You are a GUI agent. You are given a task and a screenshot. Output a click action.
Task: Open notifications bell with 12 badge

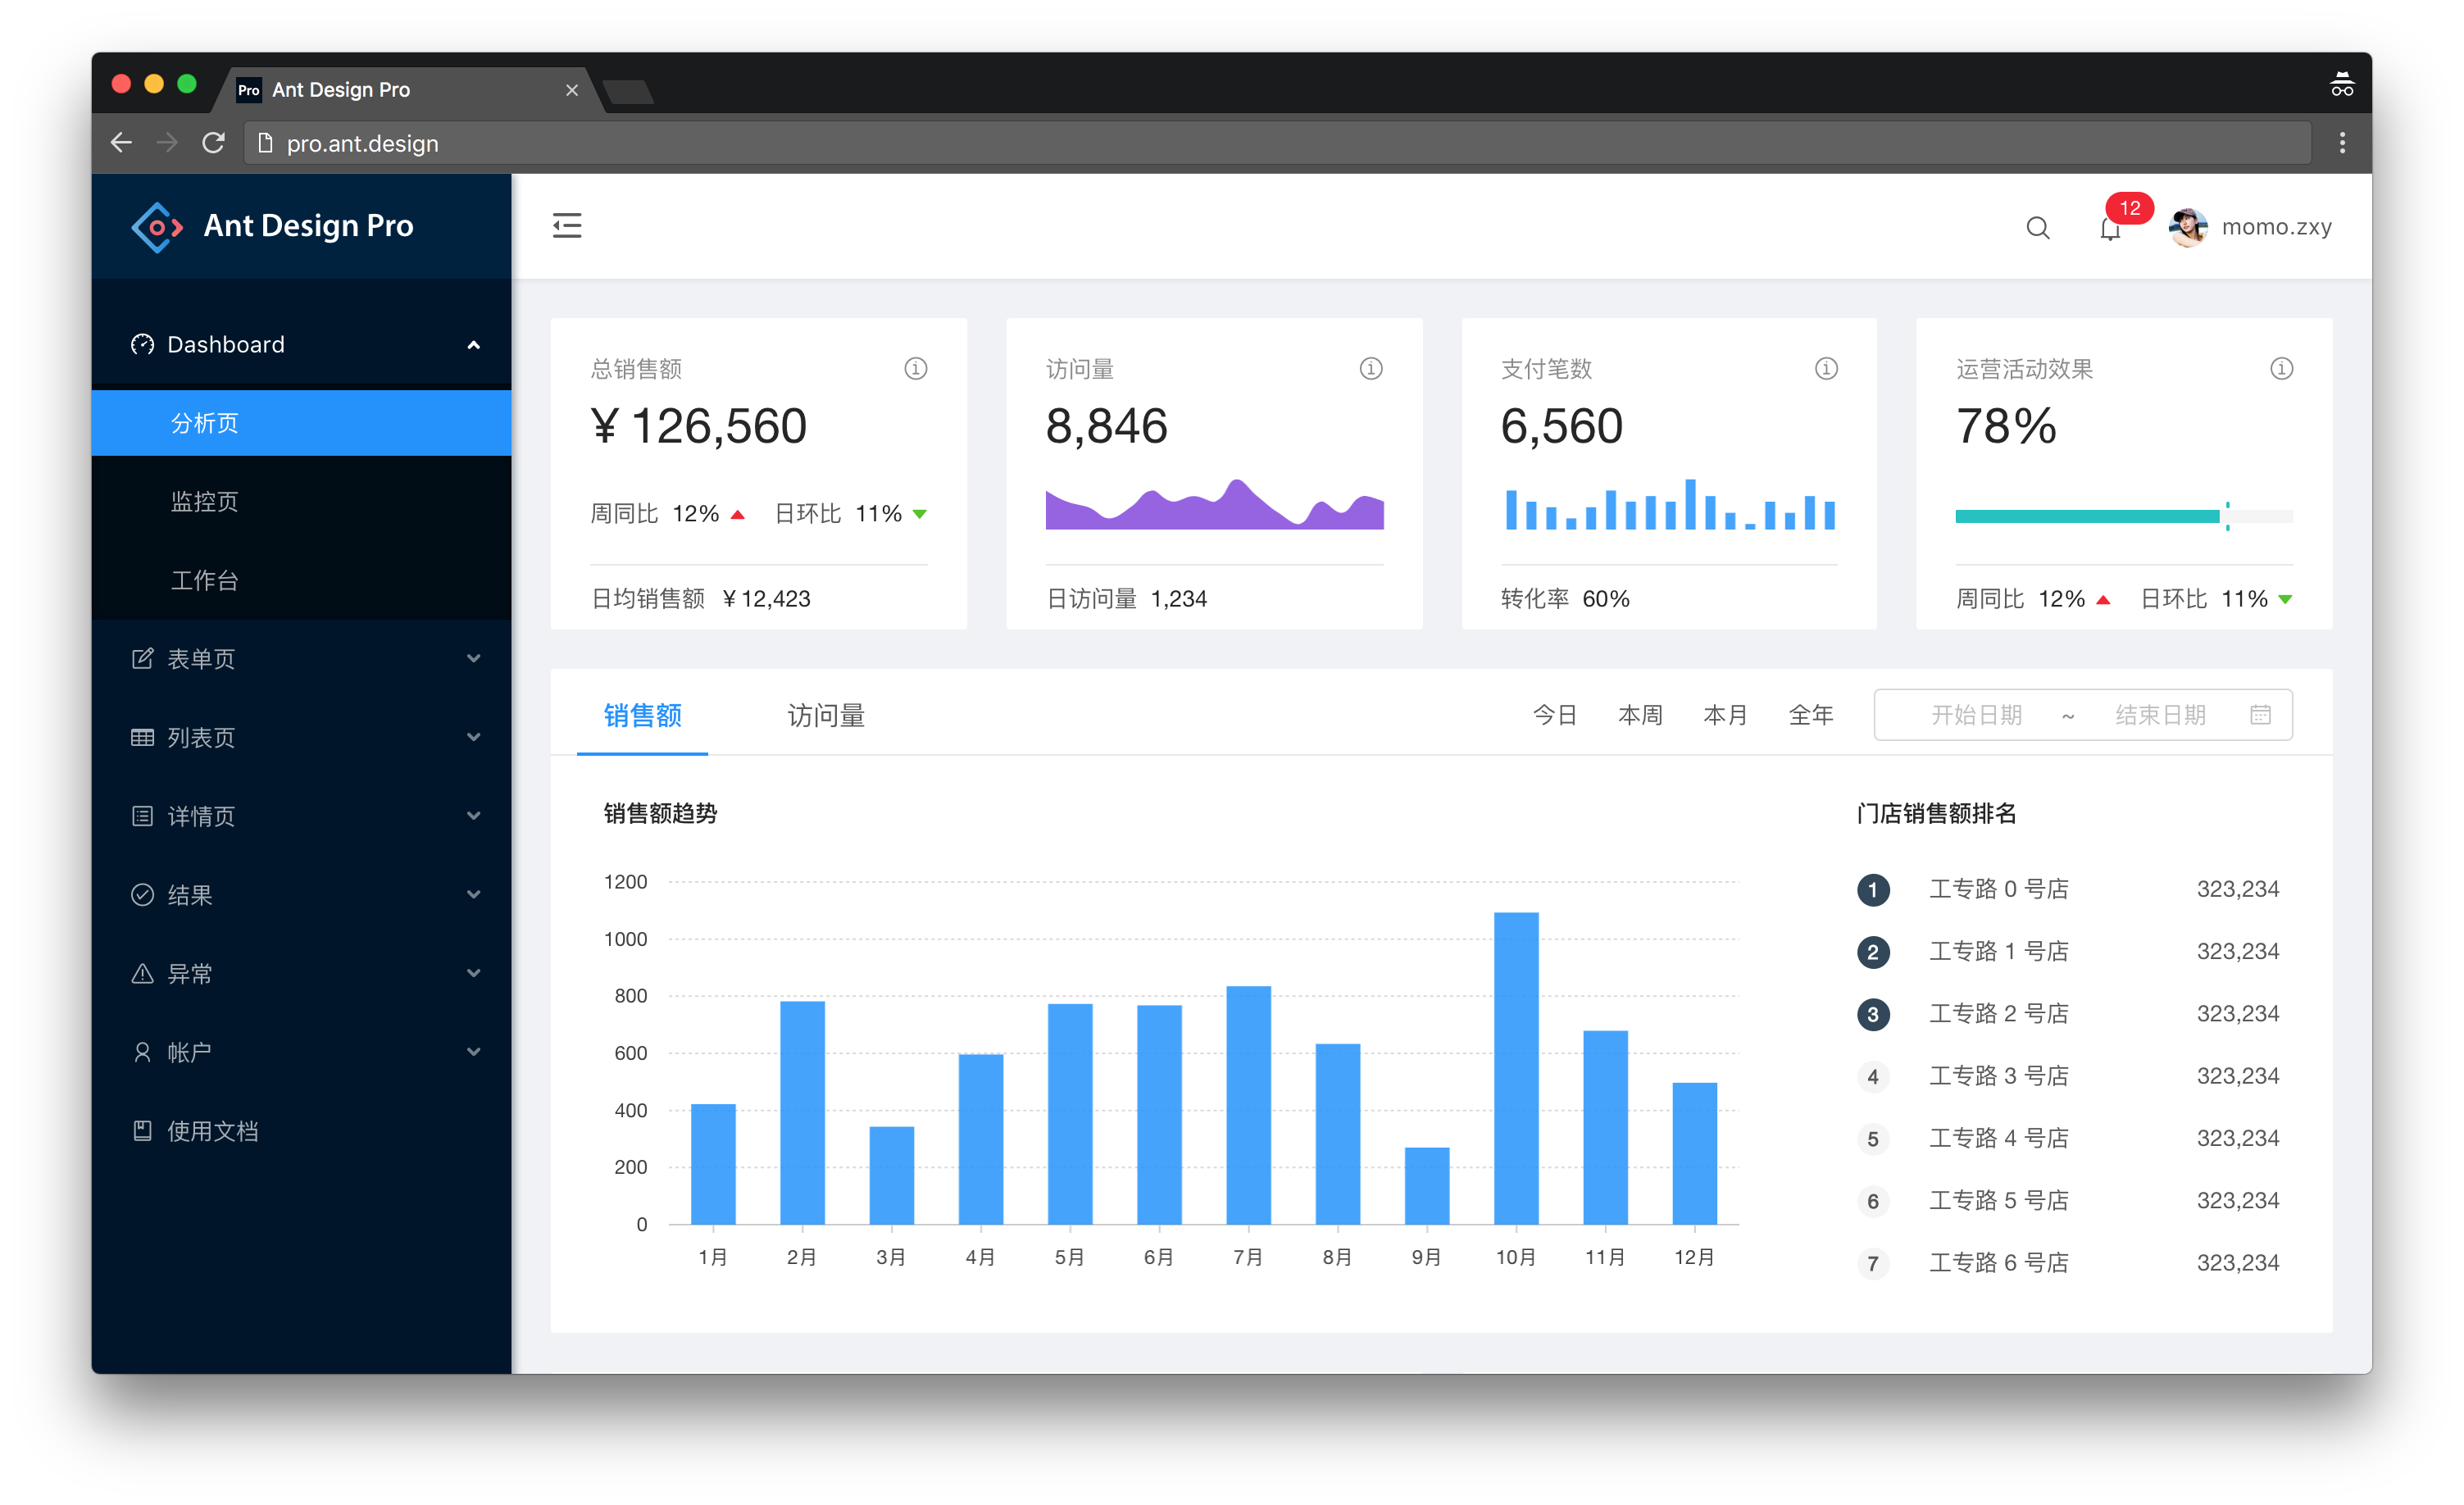[x=2110, y=230]
